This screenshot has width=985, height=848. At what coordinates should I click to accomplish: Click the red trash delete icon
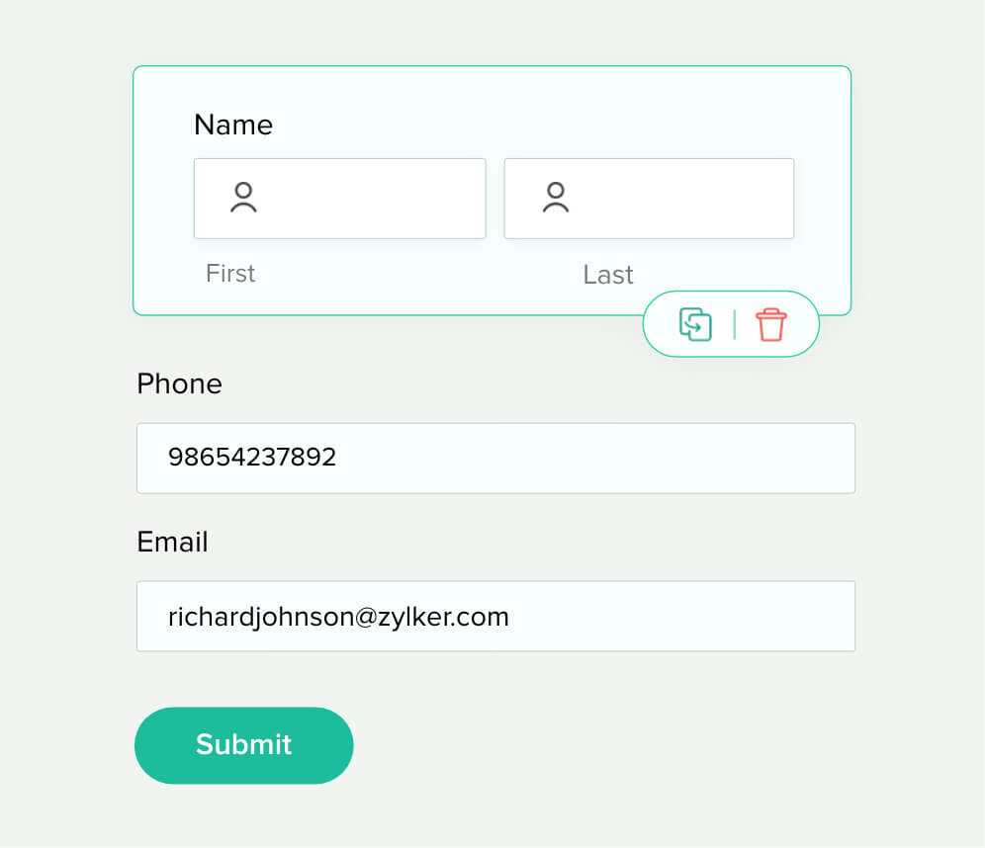[770, 324]
